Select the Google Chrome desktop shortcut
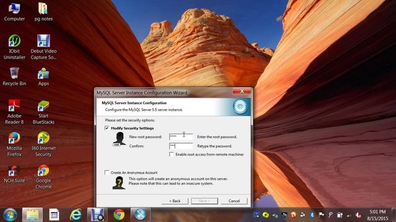Screen dimensions: 396x222 [43, 177]
